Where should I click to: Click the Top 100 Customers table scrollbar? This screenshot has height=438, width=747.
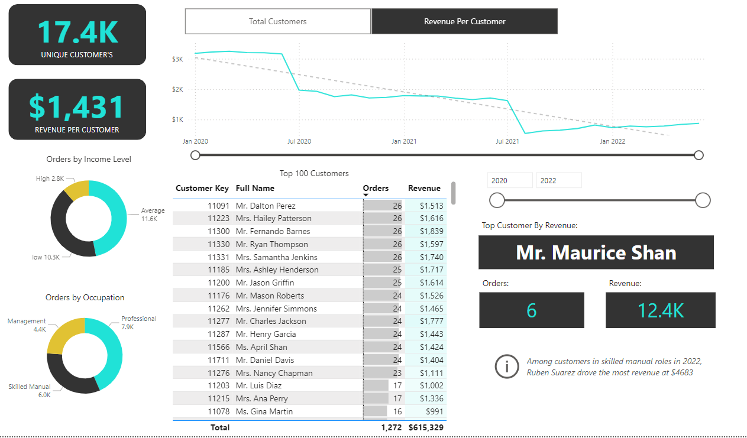[454, 193]
